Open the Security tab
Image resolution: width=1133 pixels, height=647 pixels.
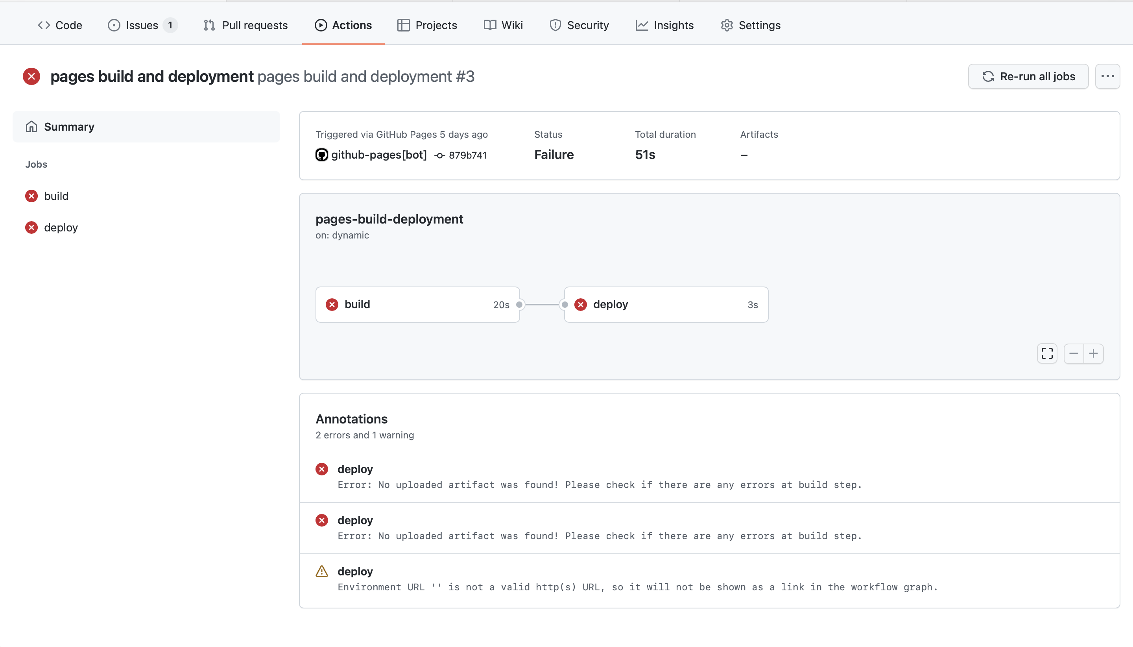coord(579,25)
